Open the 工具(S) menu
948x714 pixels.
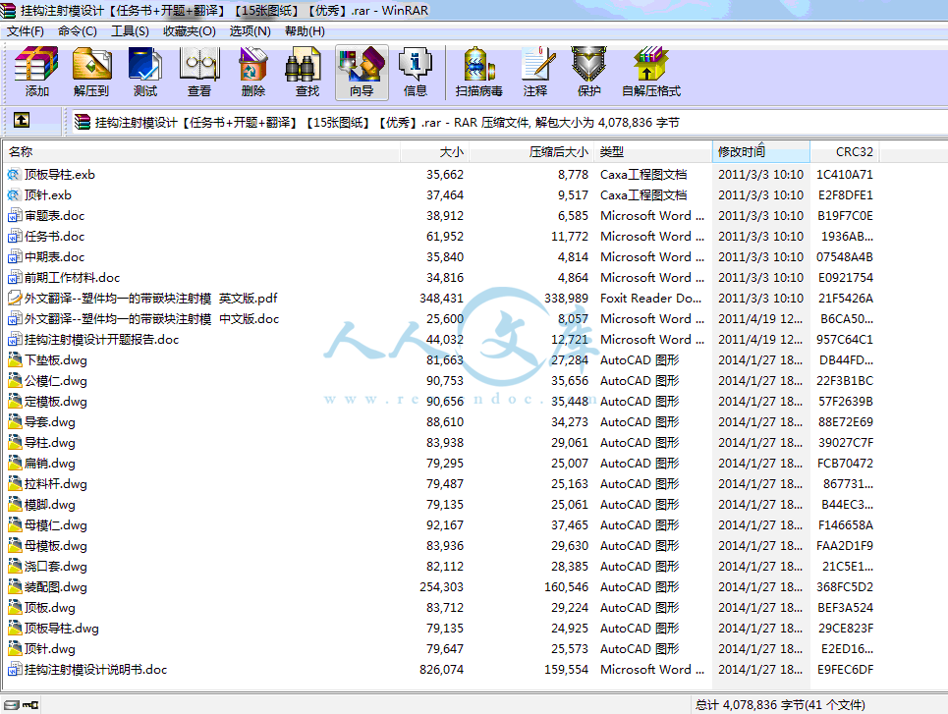(130, 31)
